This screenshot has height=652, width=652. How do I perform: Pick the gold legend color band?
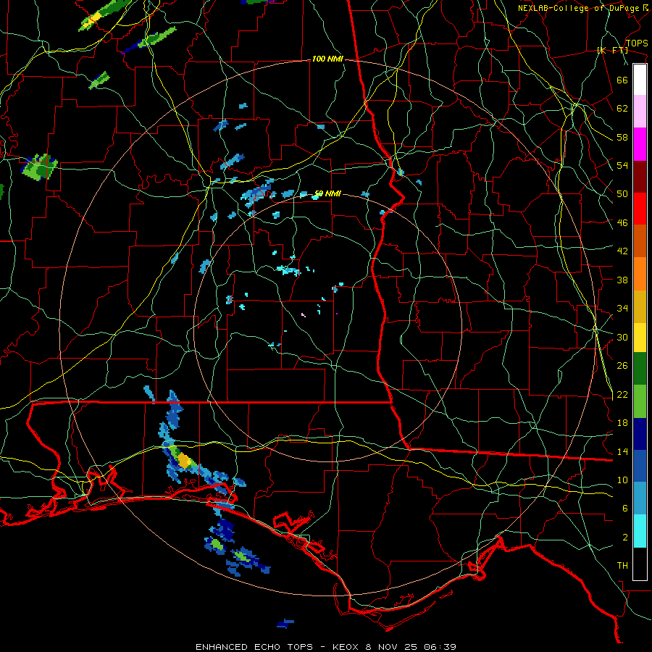point(640,306)
